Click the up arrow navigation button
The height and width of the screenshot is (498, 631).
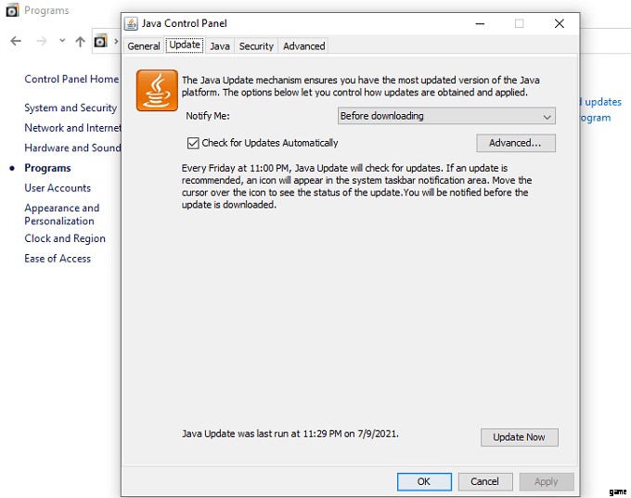coord(81,41)
